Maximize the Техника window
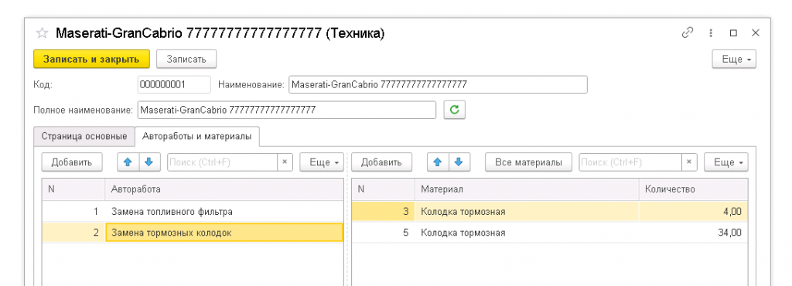 [x=733, y=32]
